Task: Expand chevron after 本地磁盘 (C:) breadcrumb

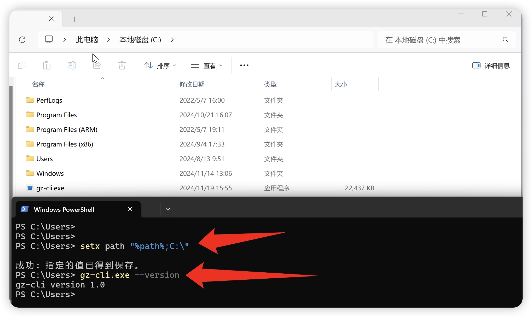Action: point(172,40)
